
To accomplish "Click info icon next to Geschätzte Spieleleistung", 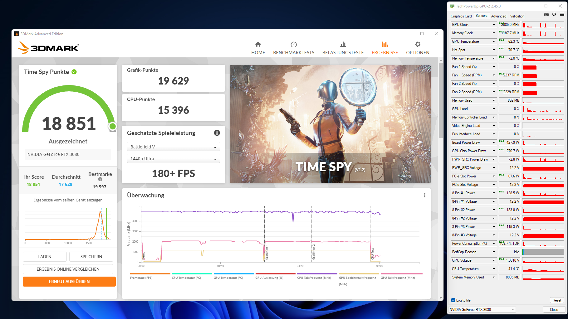I will click(x=217, y=133).
